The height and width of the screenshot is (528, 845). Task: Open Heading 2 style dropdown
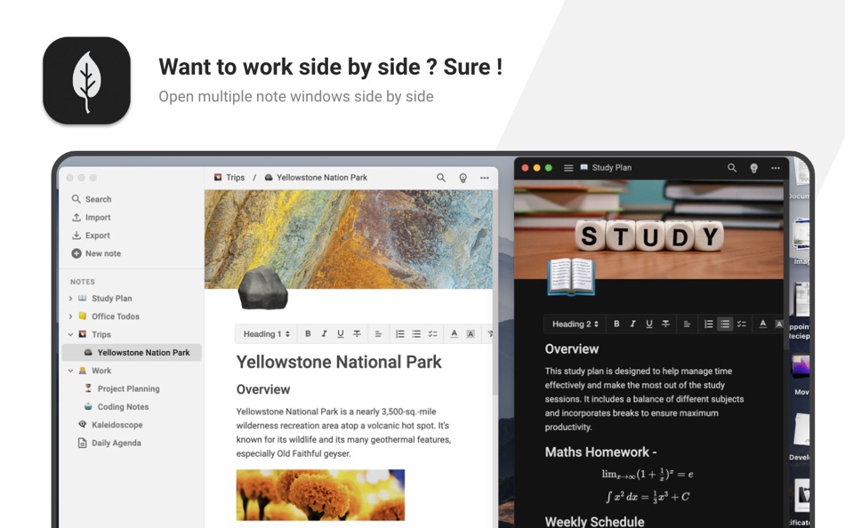(x=575, y=324)
